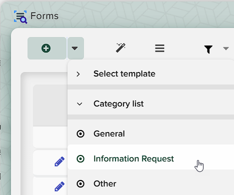Expand the Select template chevron
This screenshot has width=234, height=195.
click(x=78, y=74)
